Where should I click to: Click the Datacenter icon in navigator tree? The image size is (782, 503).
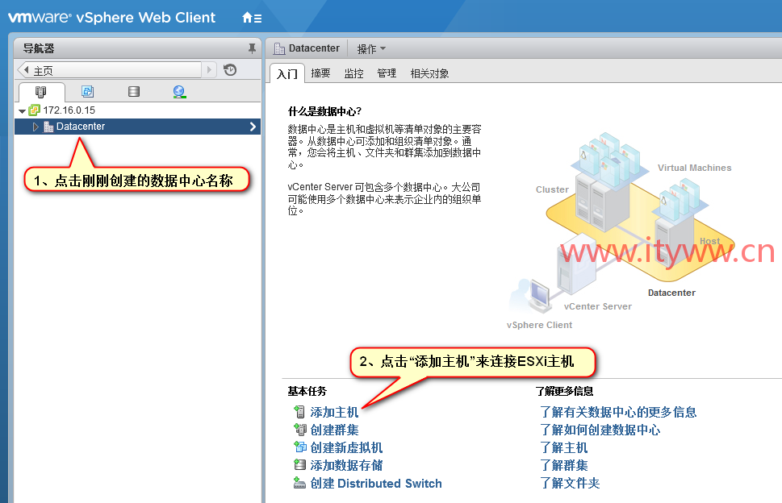point(48,127)
